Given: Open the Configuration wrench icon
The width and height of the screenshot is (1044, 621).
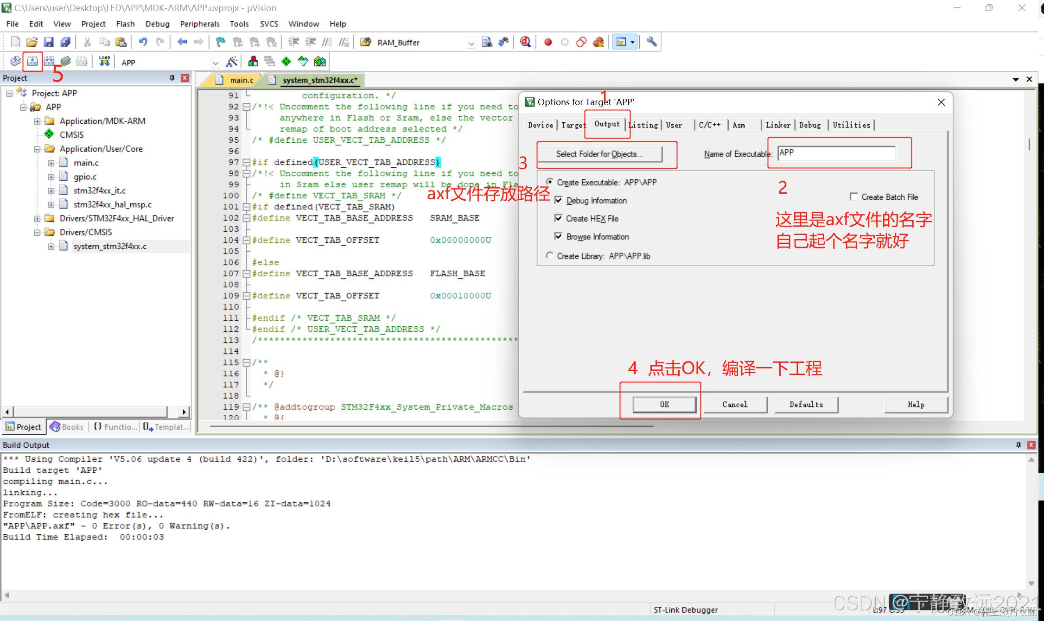Looking at the screenshot, I should tap(652, 42).
